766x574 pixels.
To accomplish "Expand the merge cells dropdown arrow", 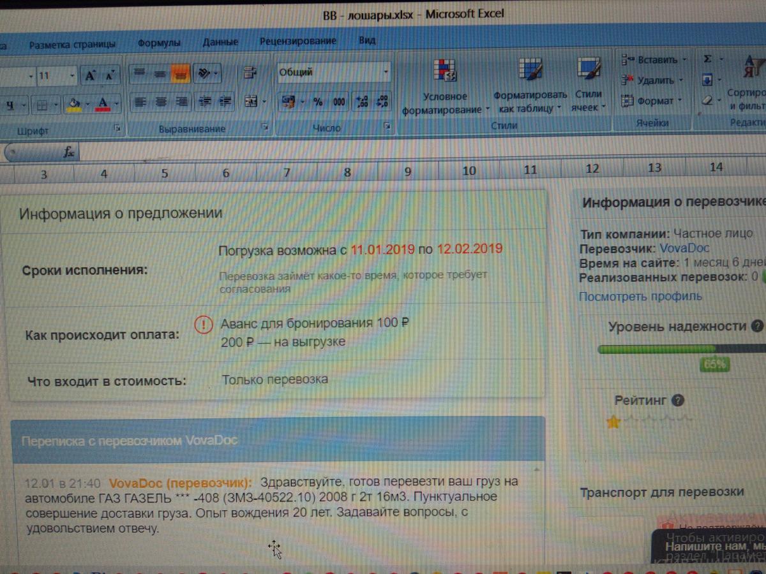I will (263, 102).
